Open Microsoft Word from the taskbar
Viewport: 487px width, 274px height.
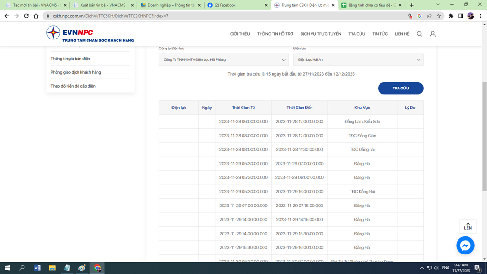pos(38,268)
